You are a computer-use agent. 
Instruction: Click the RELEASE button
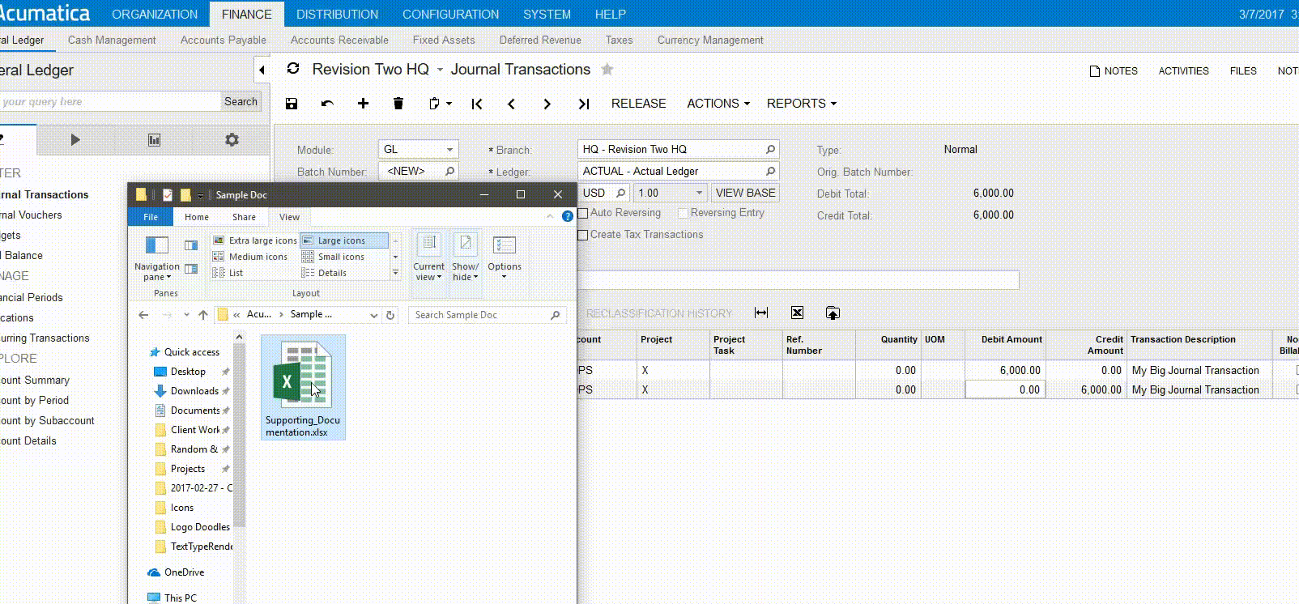[x=639, y=104]
